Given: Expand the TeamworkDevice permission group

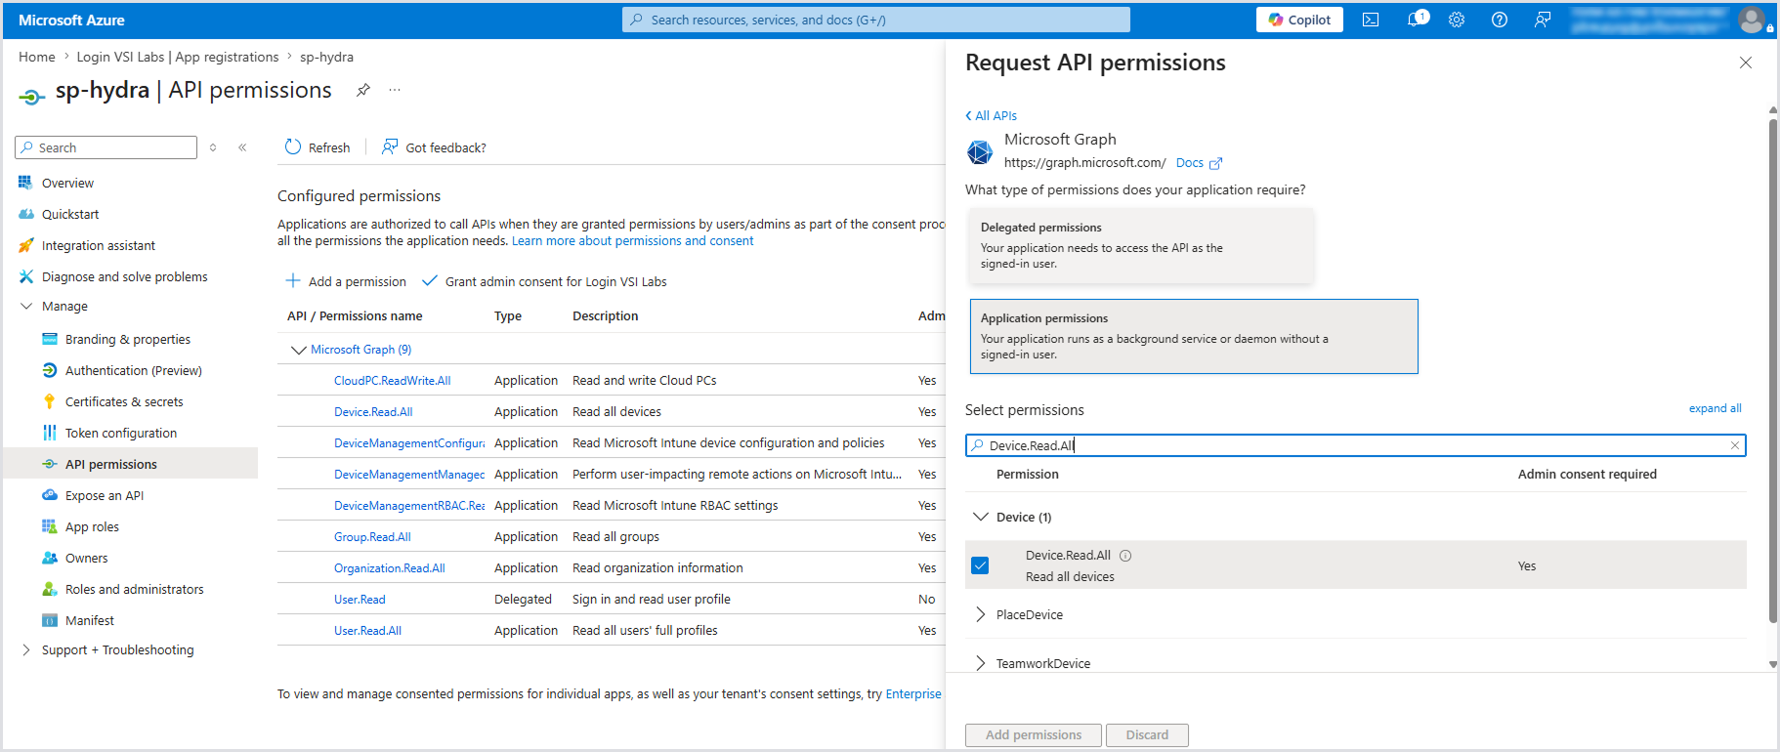Looking at the screenshot, I should click(x=981, y=663).
